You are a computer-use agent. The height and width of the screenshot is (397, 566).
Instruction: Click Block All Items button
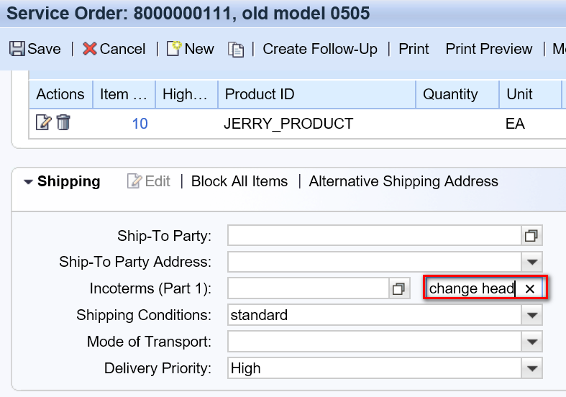pyautogui.click(x=239, y=181)
